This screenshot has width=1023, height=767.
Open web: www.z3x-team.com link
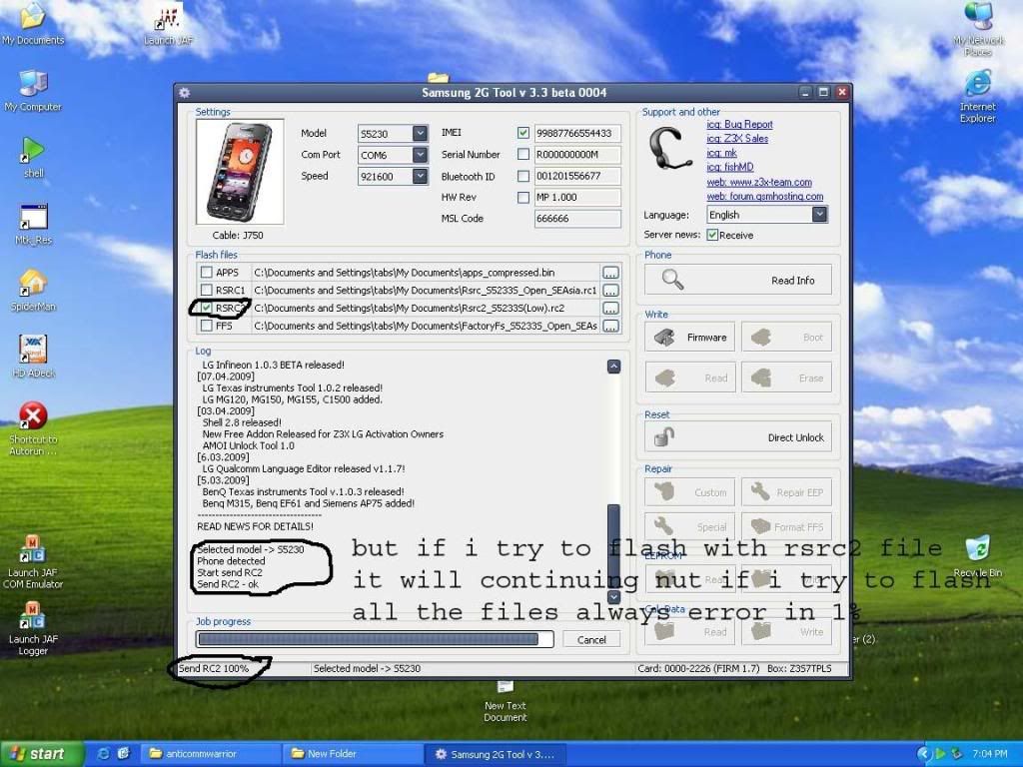pos(759,182)
